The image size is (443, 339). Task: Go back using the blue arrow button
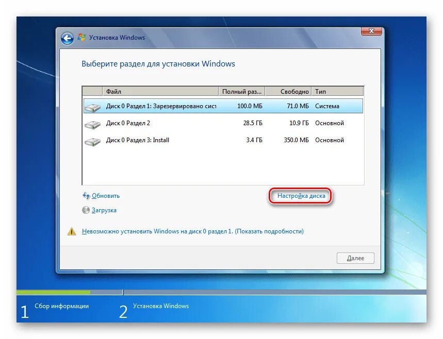[x=67, y=39]
